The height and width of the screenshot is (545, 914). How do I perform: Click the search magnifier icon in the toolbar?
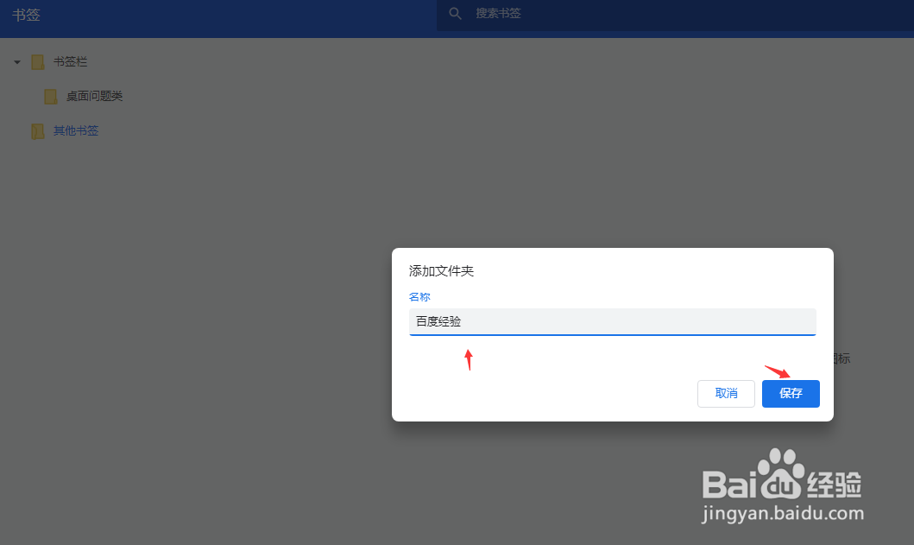tap(455, 14)
